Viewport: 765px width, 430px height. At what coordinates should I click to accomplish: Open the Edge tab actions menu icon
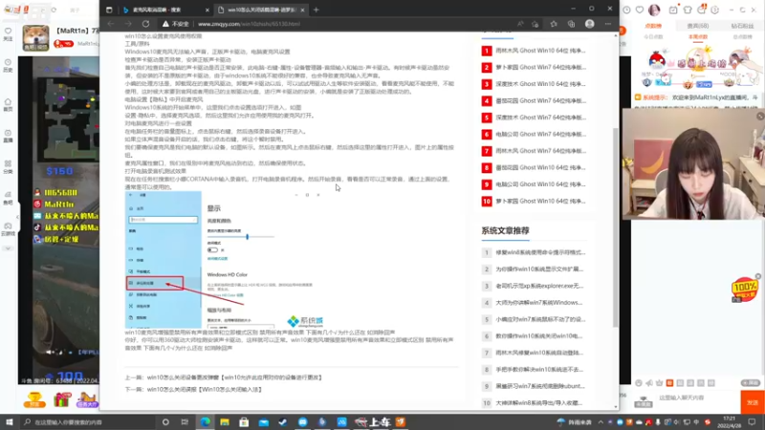click(109, 10)
